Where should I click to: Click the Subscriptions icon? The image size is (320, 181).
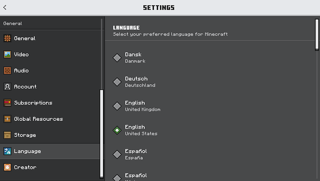tap(7, 103)
